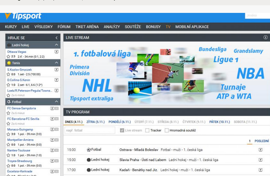The height and width of the screenshot is (176, 270).
Task: Open stream icon for Excelsior-Kerkrade
Action: (x=52, y=171)
